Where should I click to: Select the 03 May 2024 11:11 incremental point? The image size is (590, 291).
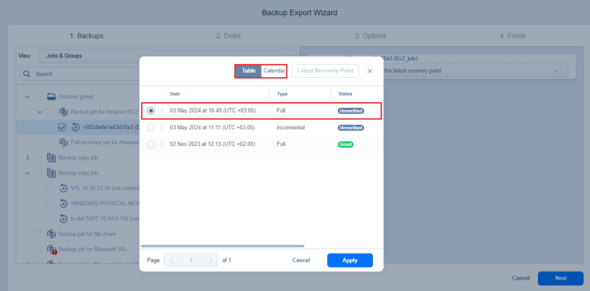click(x=151, y=128)
